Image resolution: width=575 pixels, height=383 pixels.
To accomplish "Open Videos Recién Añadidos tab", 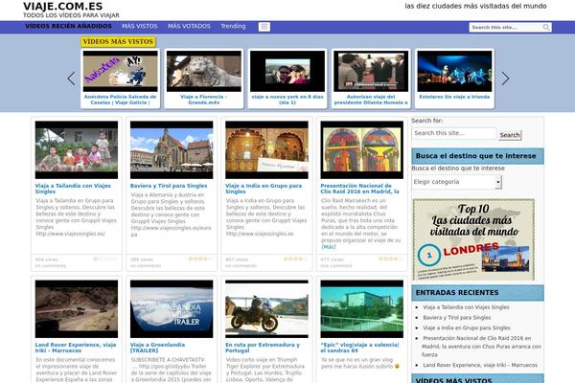I will pyautogui.click(x=69, y=26).
